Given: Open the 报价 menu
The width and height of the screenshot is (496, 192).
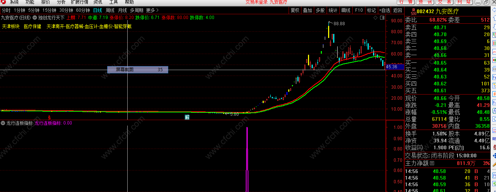Looking at the screenshot, I should point(46,2).
